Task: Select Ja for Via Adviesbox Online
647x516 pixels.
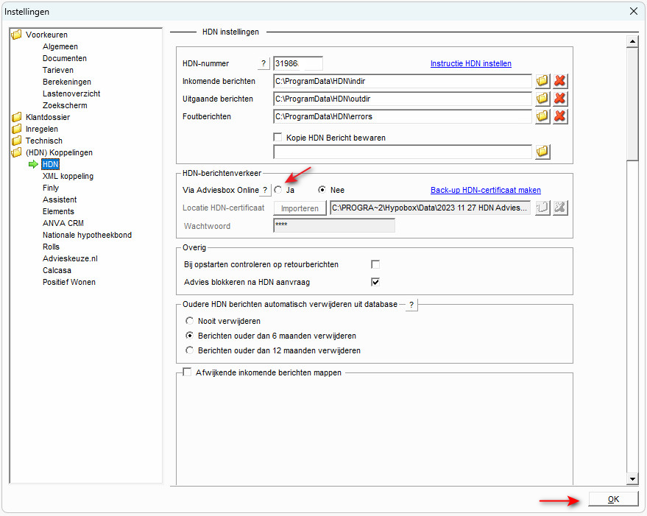Action: pos(279,190)
